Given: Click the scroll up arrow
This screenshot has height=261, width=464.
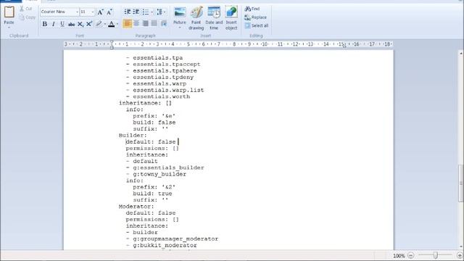Looking at the screenshot, I should pyautogui.click(x=461, y=53).
